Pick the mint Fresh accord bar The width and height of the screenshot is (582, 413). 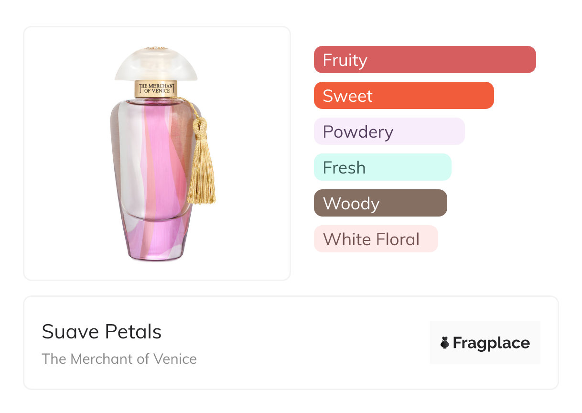point(382,167)
